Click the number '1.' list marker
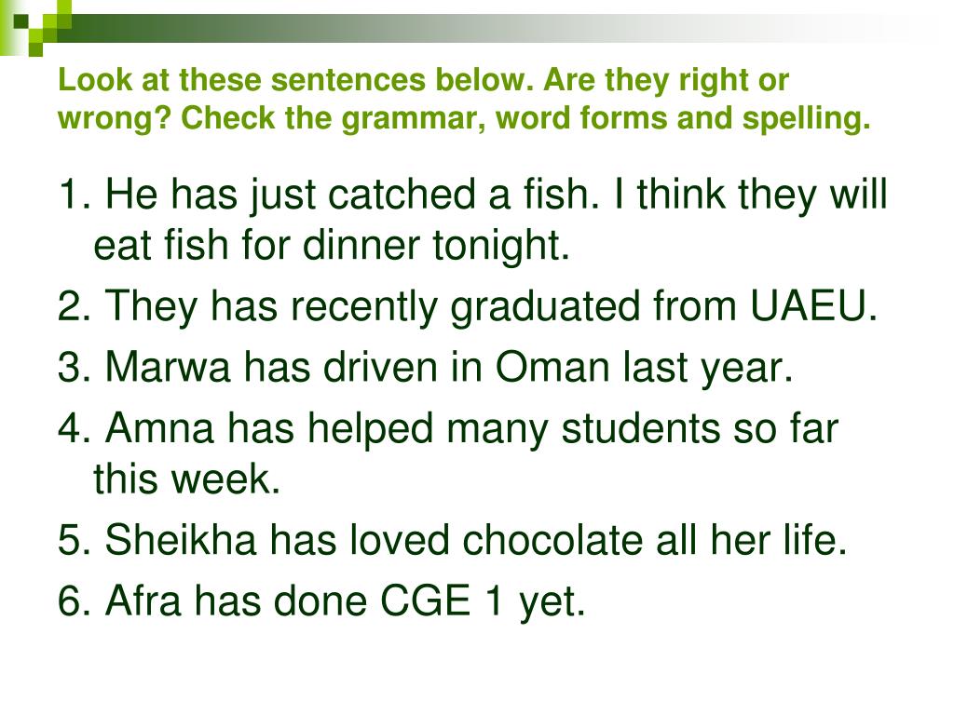The image size is (954, 715). (x=75, y=195)
